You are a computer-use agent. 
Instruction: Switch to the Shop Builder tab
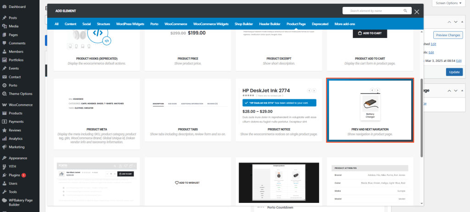(244, 24)
